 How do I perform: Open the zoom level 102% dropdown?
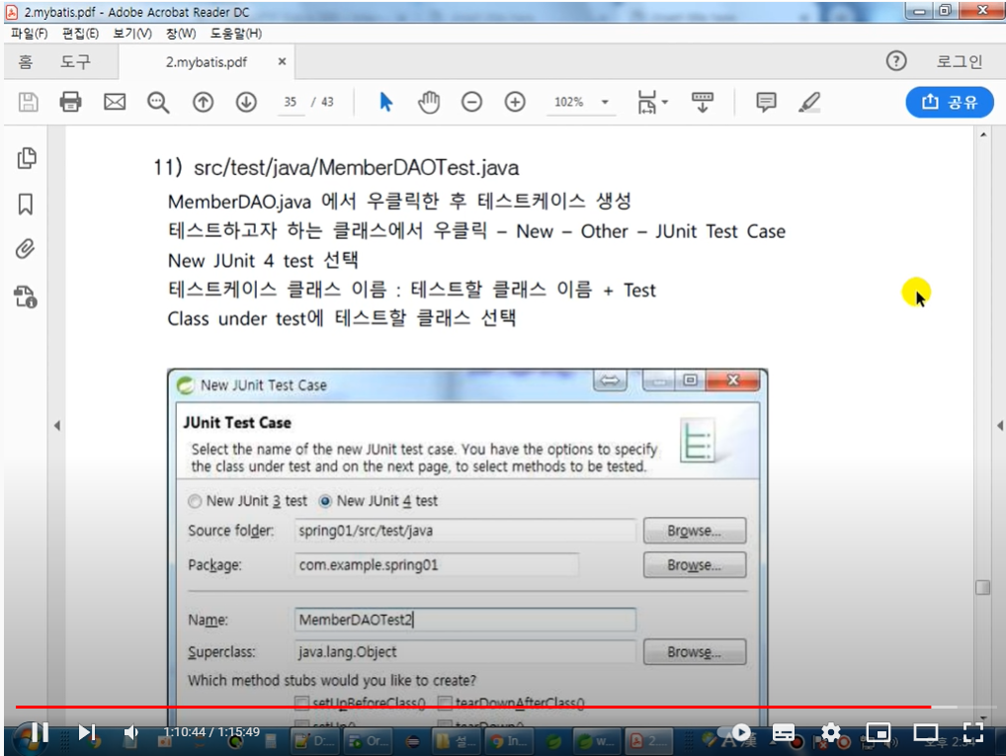click(x=605, y=102)
